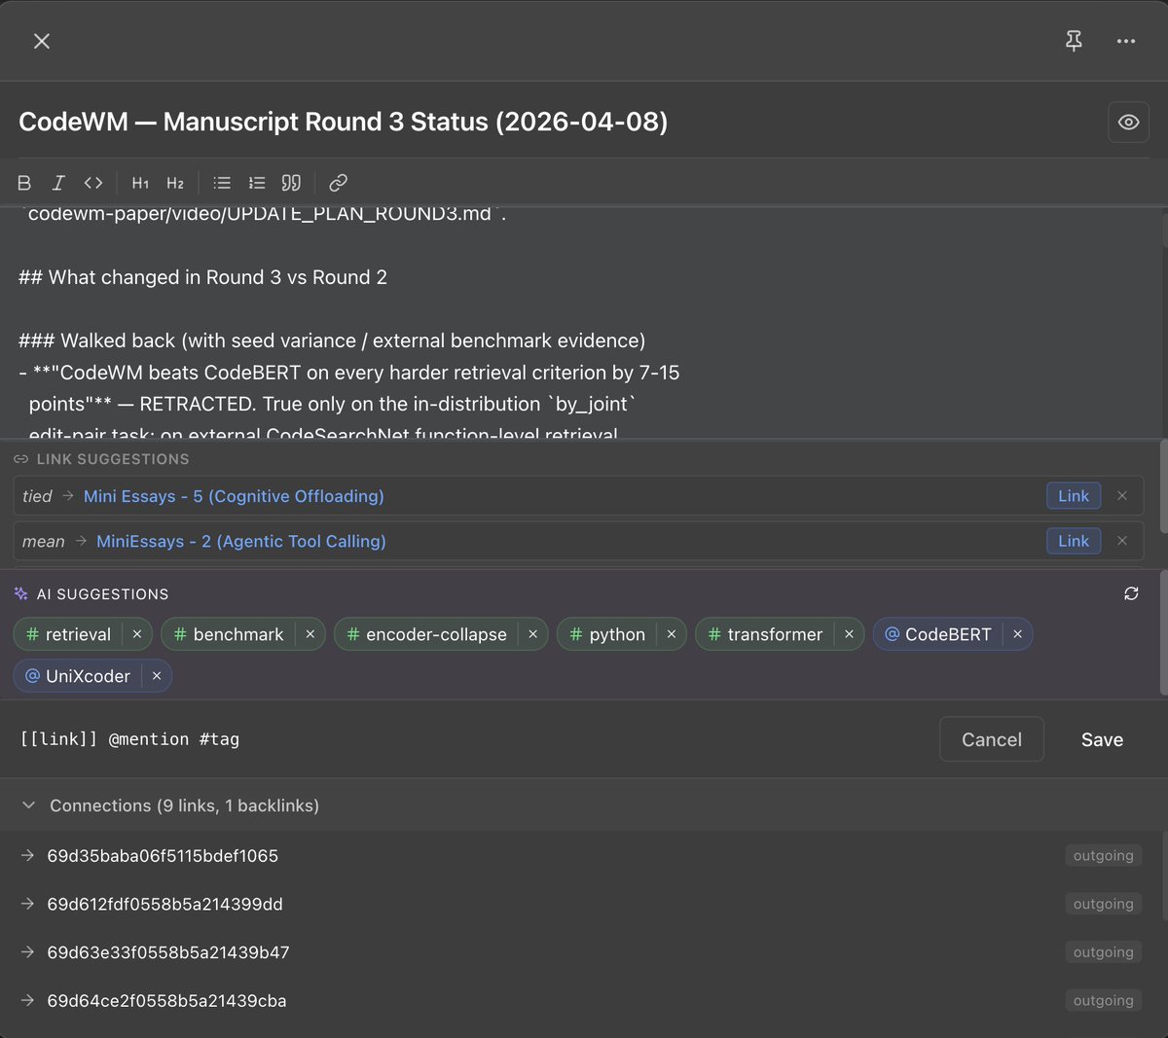Save the note
Viewport: 1168px width, 1038px height.
(1102, 739)
